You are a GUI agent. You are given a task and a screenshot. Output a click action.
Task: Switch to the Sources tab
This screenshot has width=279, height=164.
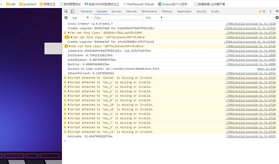click(x=116, y=11)
